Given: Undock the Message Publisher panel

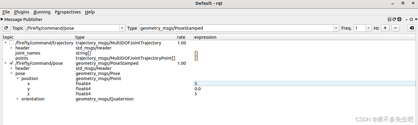Looking at the screenshot, I should [411, 19].
